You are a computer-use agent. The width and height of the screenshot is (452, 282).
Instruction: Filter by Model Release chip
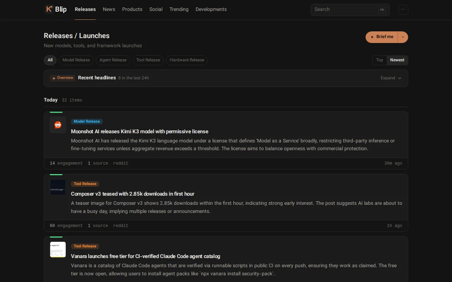pos(76,60)
